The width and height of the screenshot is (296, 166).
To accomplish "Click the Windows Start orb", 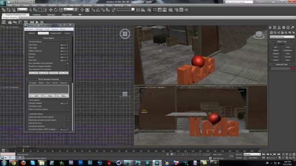I will tap(4, 163).
